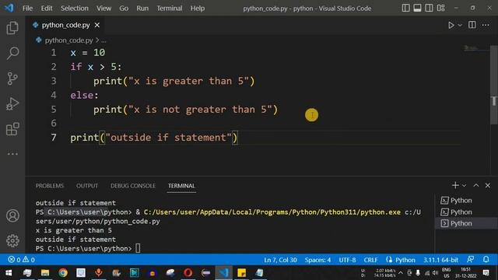Open the Manage gear icon

[x=12, y=240]
